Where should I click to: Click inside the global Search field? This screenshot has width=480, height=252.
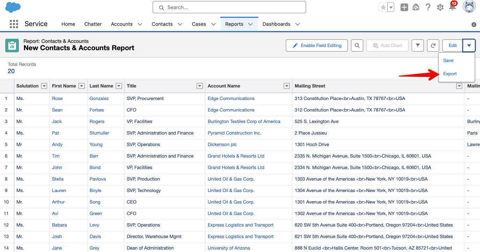click(229, 7)
